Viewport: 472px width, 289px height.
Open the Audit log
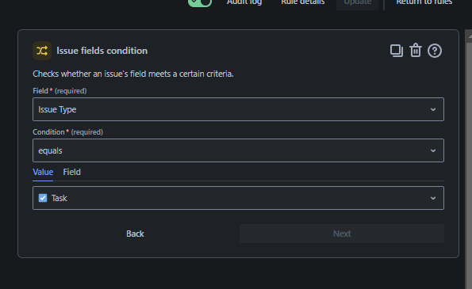(244, 2)
